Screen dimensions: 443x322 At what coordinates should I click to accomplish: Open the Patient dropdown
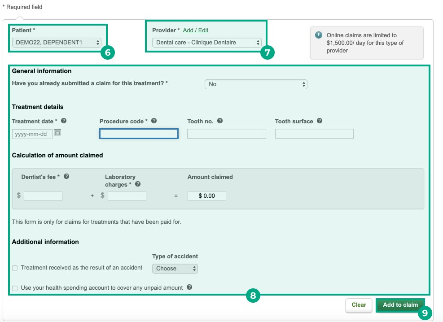(x=57, y=42)
